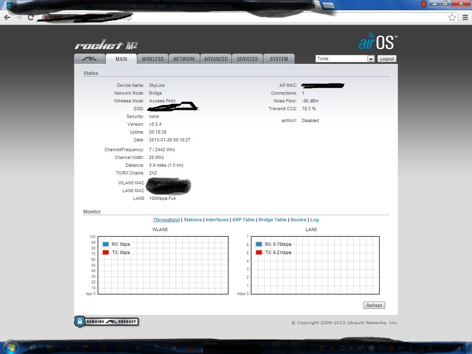Viewport: 472px width, 354px height.
Task: Click the Channel Width value "20 MHz"
Action: tap(157, 157)
